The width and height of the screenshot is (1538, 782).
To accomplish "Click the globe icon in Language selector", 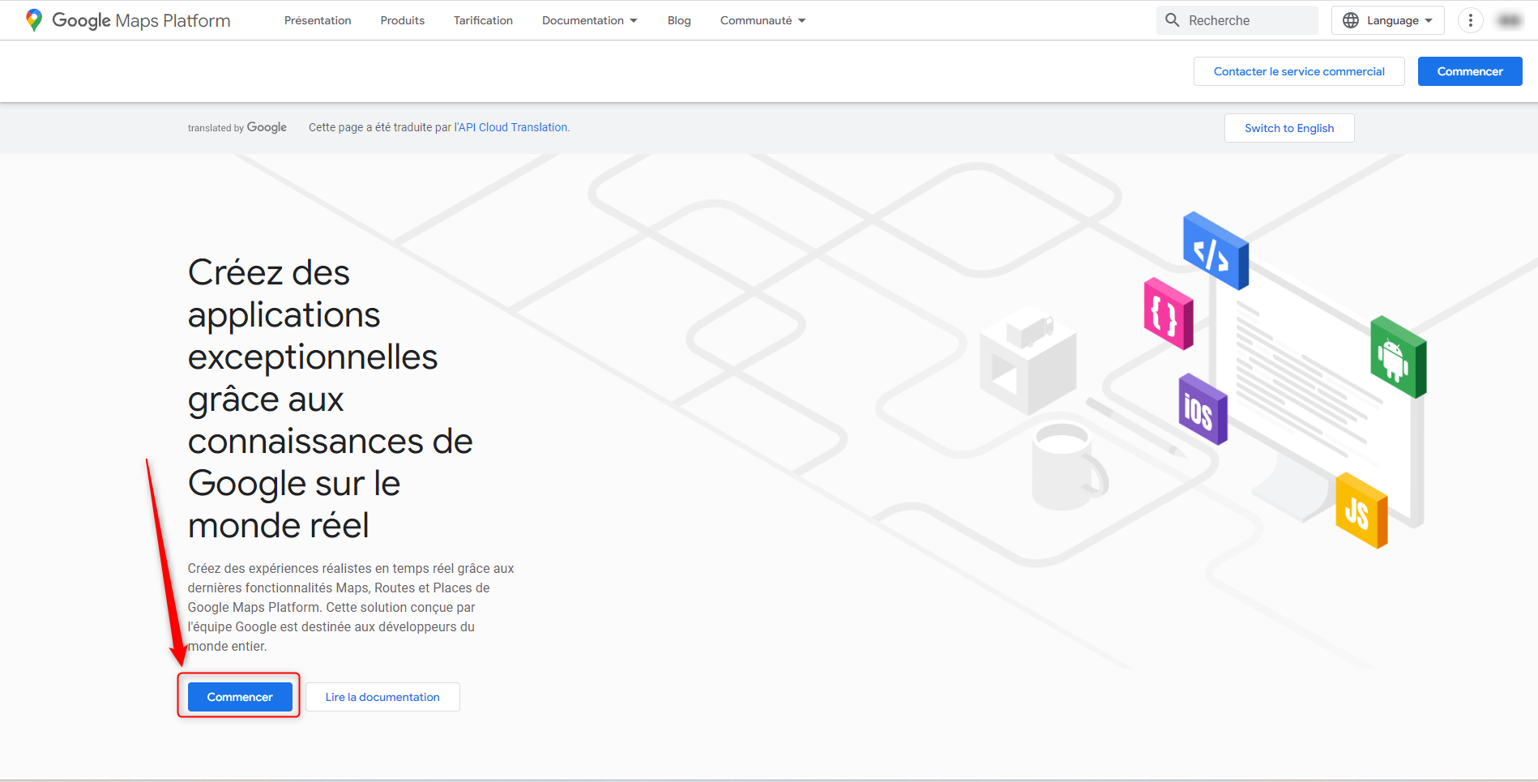I will [1351, 20].
